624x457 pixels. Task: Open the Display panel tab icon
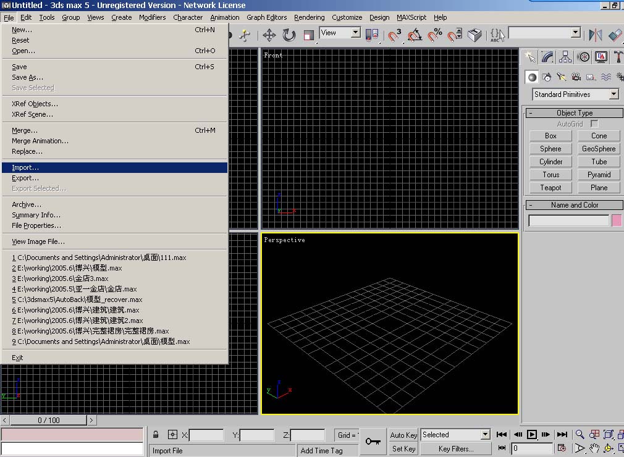click(601, 57)
